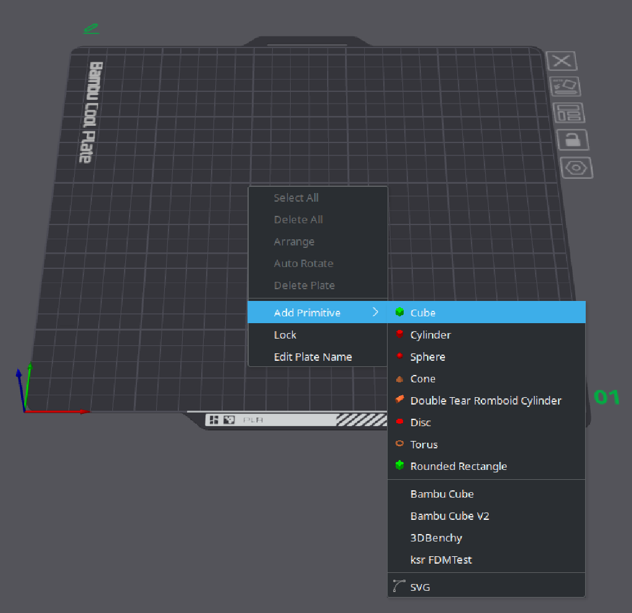Image resolution: width=632 pixels, height=613 pixels.
Task: Click the green Cube primitive icon
Action: 400,312
